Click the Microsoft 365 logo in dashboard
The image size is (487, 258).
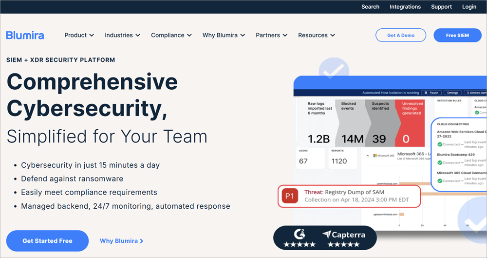382,156
